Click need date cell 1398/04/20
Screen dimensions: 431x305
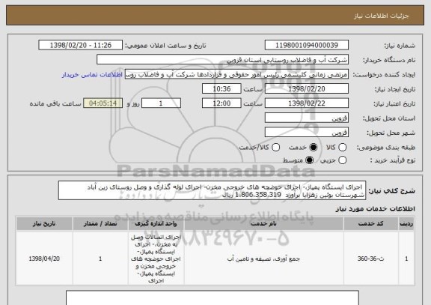click(44, 259)
